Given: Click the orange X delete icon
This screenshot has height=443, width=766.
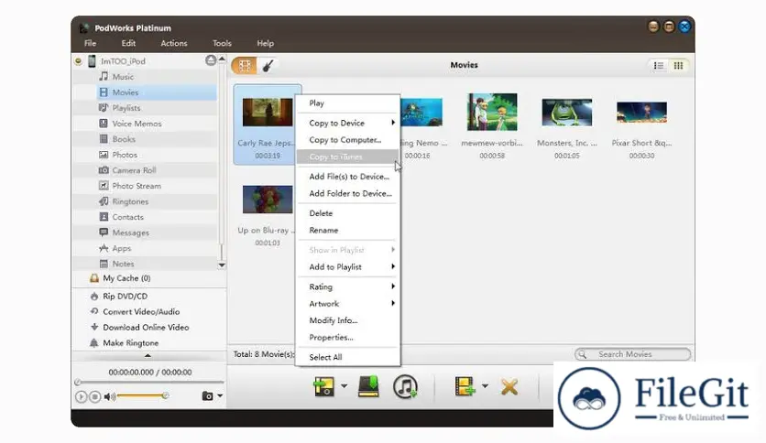Looking at the screenshot, I should (509, 387).
